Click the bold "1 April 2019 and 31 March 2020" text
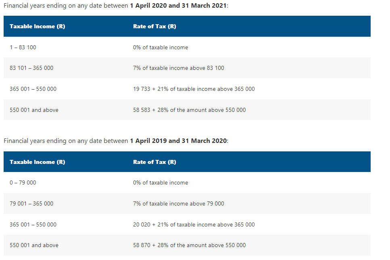This screenshot has width=390, height=260. (x=179, y=141)
